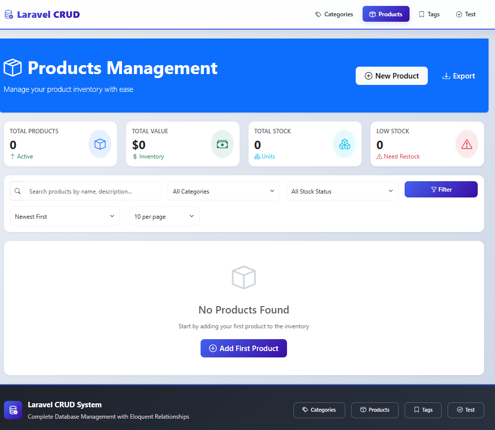Open the Newest First sort dropdown
Screen dimensions: 495x430
pos(65,216)
